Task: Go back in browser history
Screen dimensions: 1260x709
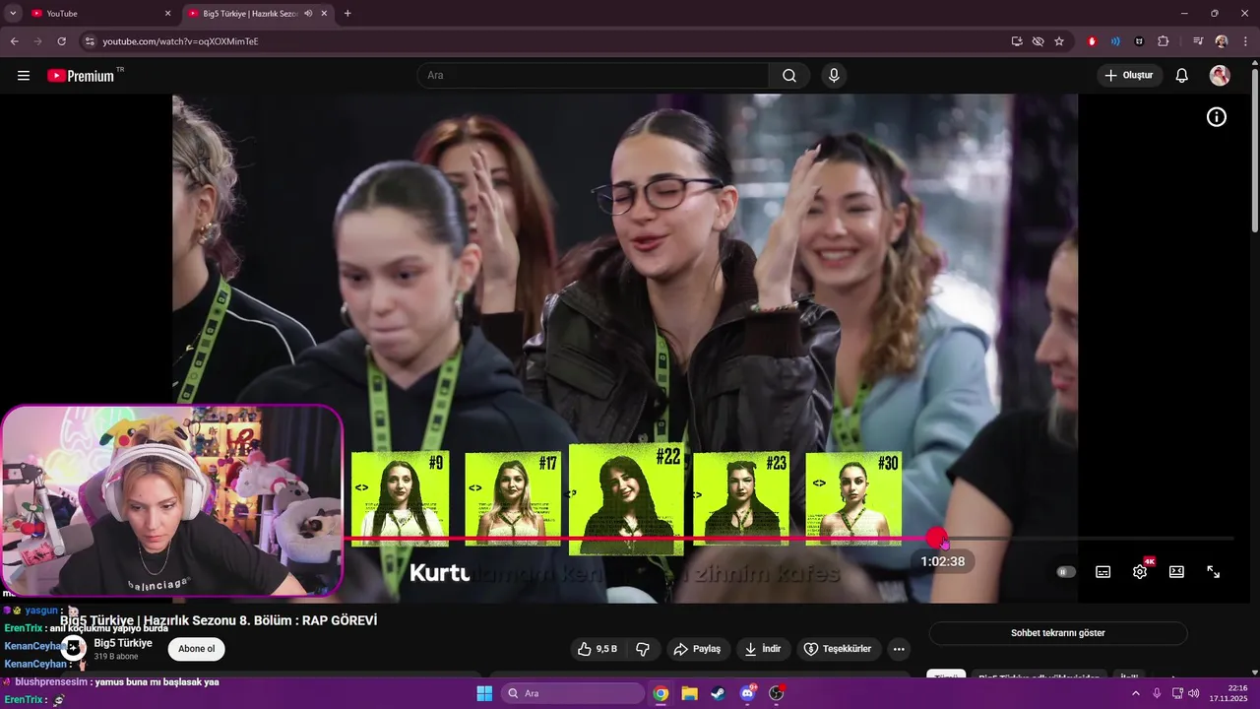Action: coord(15,41)
